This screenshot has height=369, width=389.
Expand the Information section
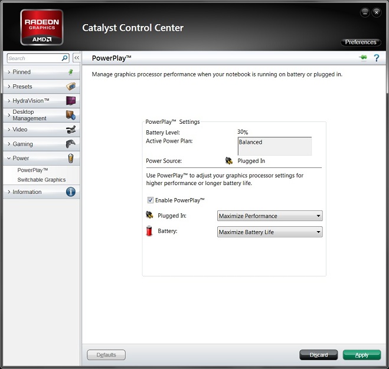41,192
